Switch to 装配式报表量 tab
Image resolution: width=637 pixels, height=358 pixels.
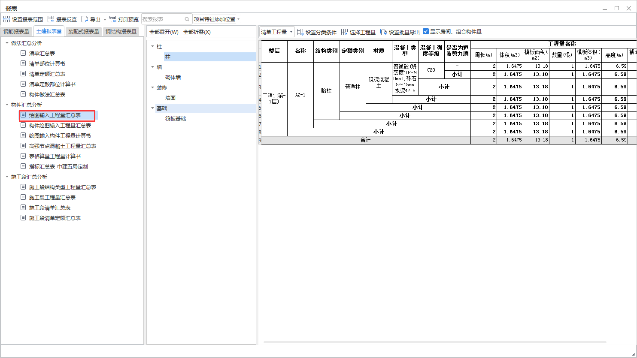click(84, 31)
